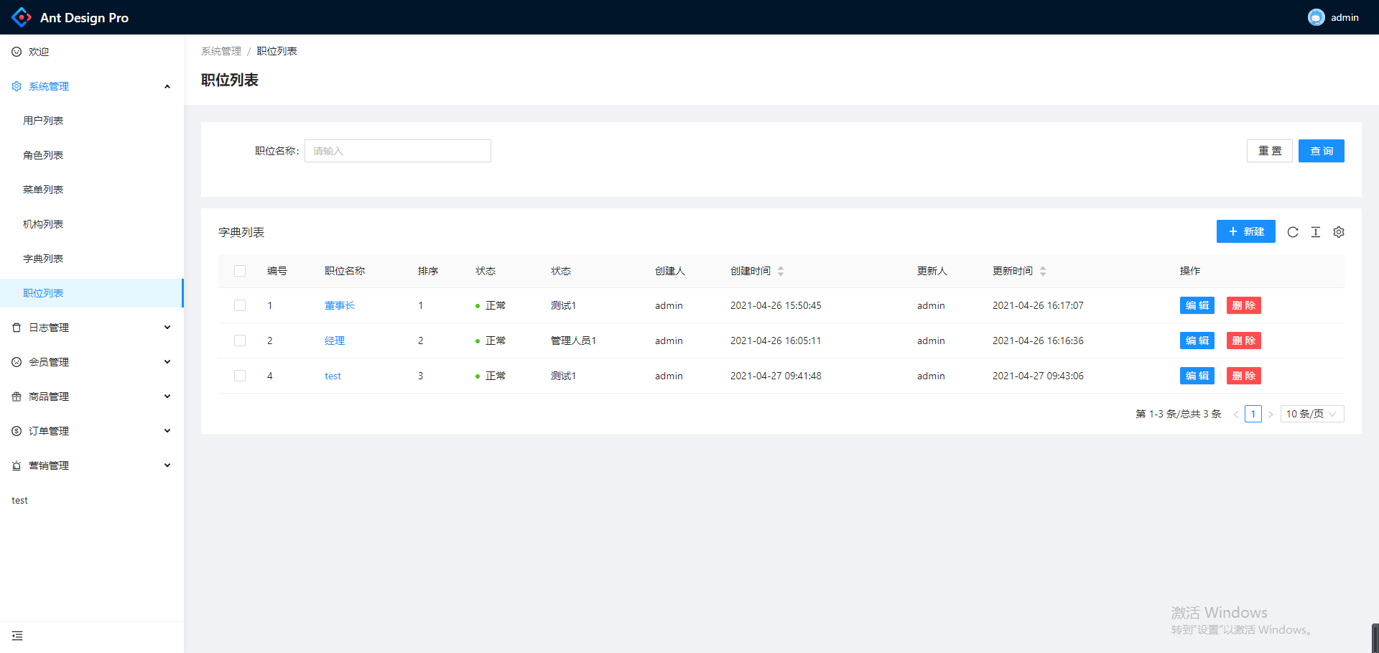Viewport: 1379px width, 653px height.
Task: Click 编辑 for the 经理 row
Action: click(1197, 341)
